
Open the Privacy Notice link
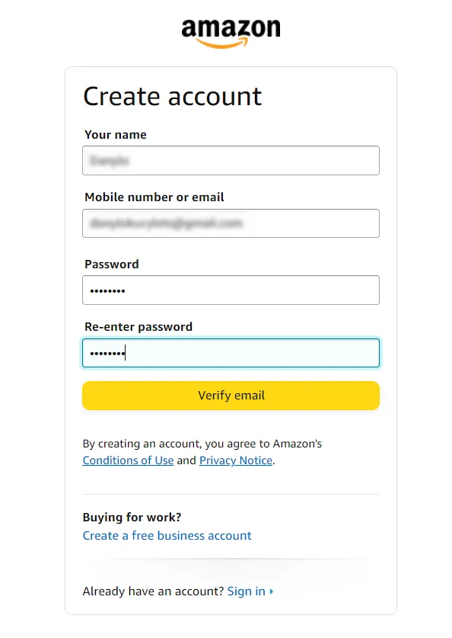point(236,460)
